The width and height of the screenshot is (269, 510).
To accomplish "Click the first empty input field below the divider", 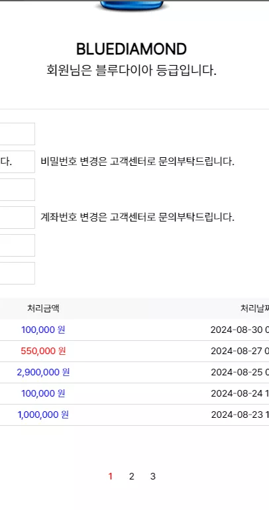I will pyautogui.click(x=17, y=134).
